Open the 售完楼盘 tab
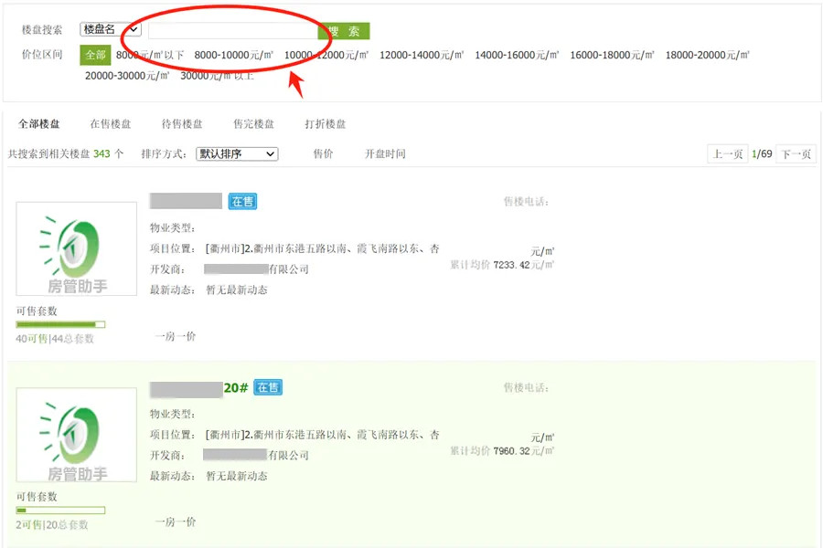Viewport: 823px width, 548px height. [252, 123]
